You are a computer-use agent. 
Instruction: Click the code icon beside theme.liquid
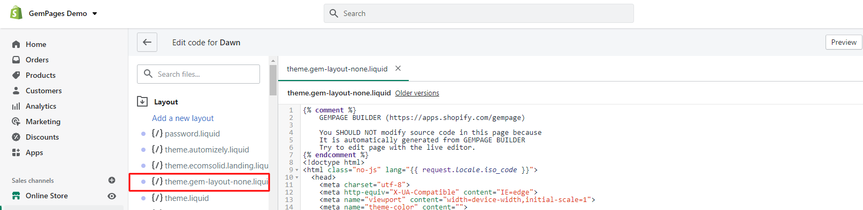click(157, 197)
